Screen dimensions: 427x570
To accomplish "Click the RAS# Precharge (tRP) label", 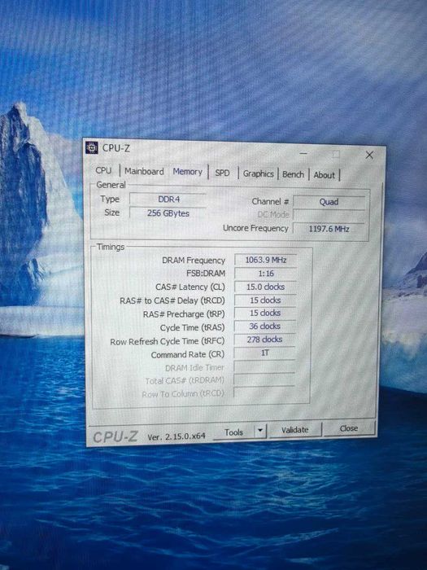I will point(184,314).
